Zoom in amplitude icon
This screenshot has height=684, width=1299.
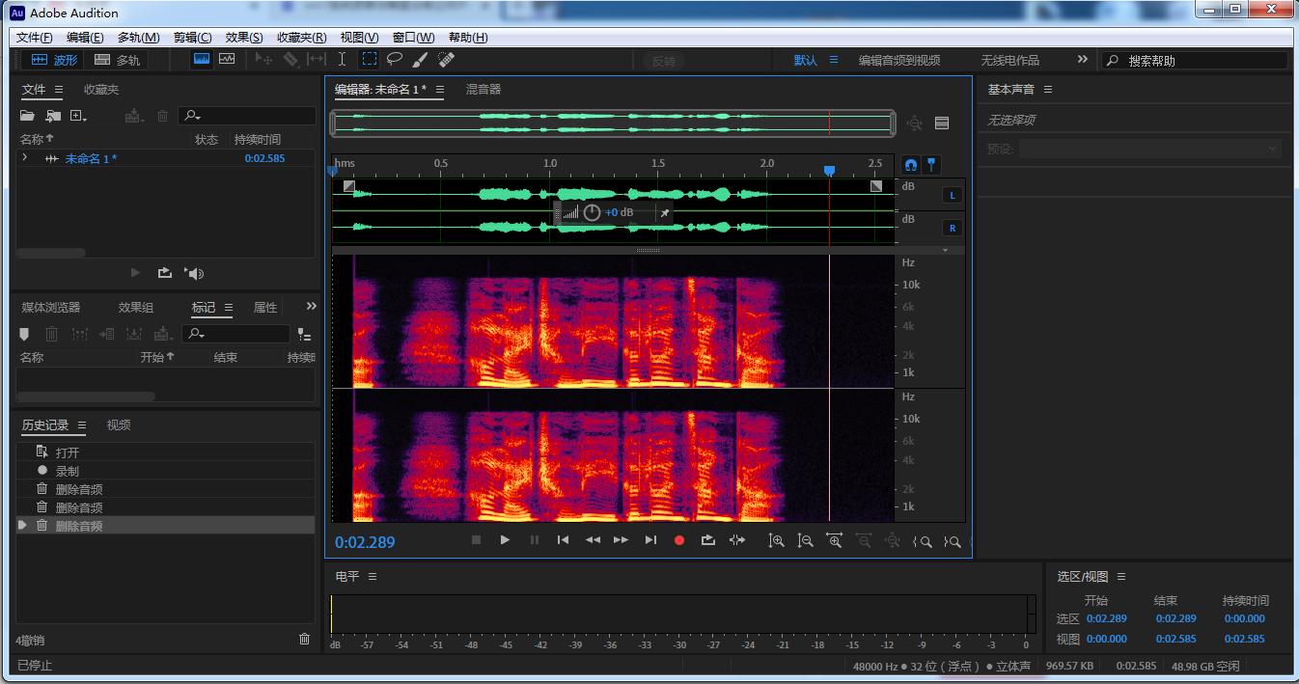776,541
